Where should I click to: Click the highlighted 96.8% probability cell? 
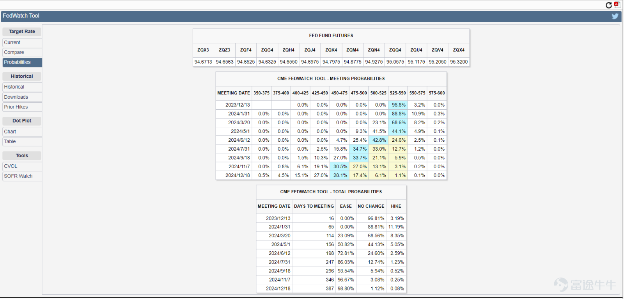pyautogui.click(x=398, y=105)
